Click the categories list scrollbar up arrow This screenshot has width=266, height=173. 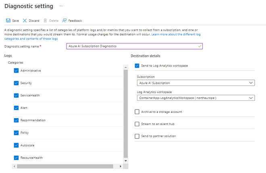point(125,67)
